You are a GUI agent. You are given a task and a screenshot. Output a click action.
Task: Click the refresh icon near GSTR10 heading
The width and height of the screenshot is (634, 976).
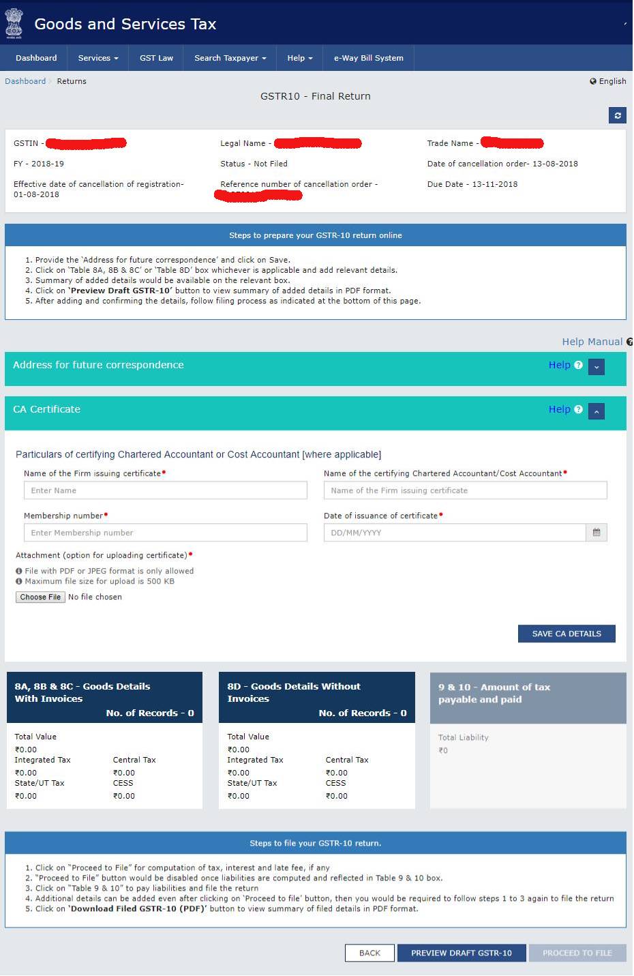617,115
